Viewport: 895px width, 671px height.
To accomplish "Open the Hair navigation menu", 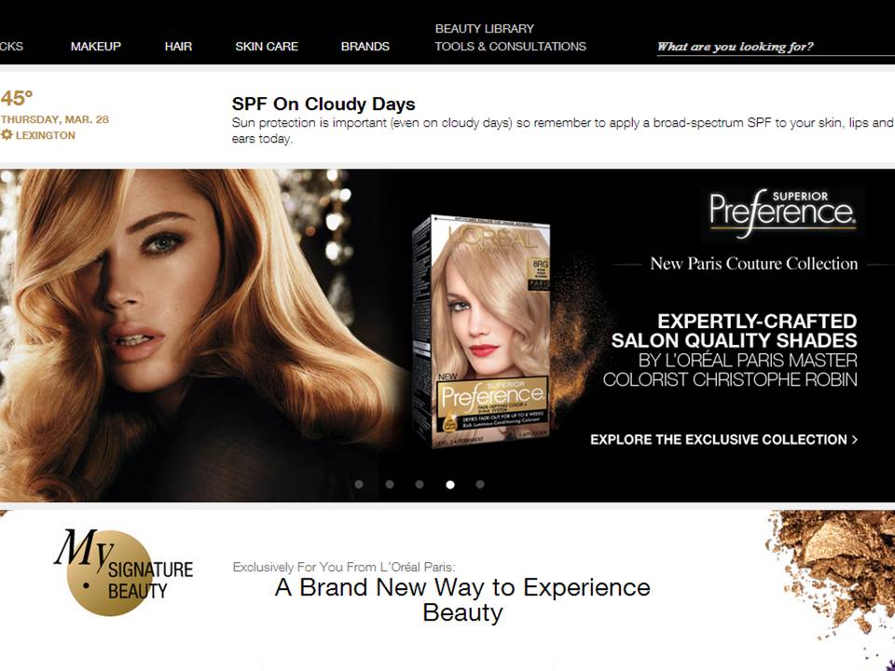I will 178,47.
